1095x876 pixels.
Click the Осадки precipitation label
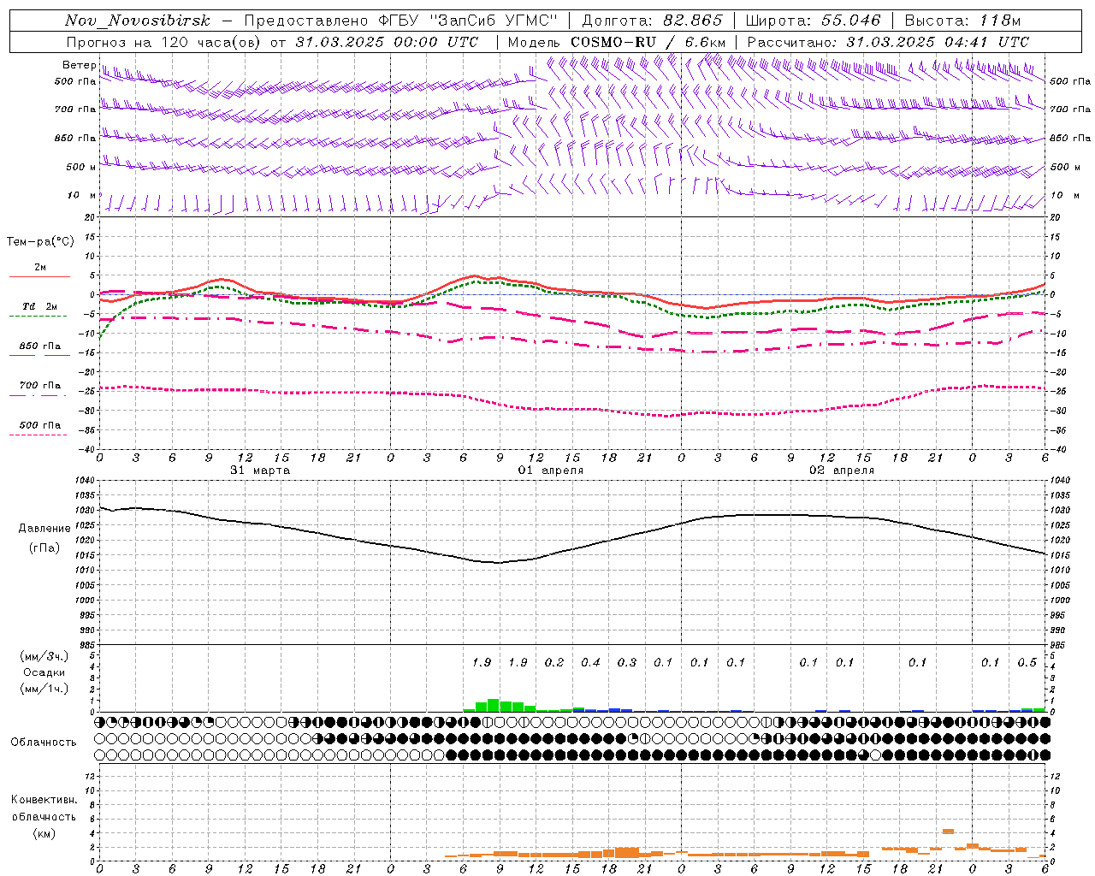coord(44,672)
